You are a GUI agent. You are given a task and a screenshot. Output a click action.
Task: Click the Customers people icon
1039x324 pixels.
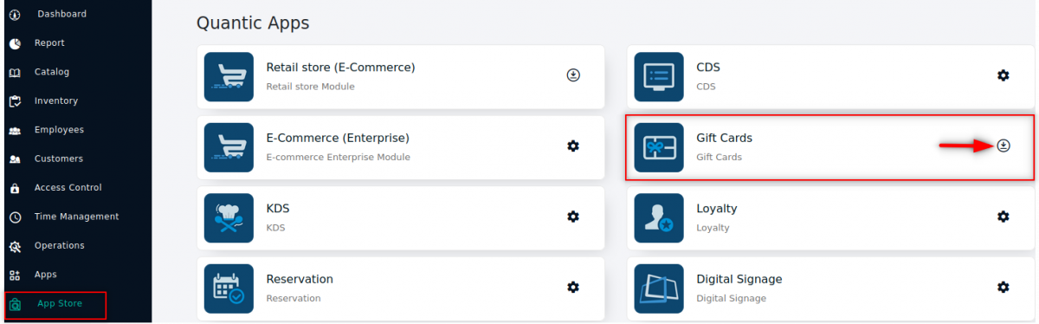[15, 159]
